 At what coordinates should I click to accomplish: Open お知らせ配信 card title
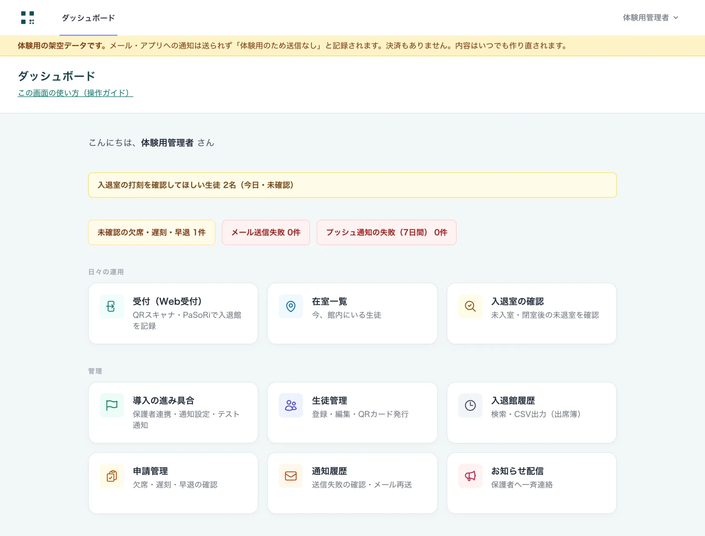[517, 471]
